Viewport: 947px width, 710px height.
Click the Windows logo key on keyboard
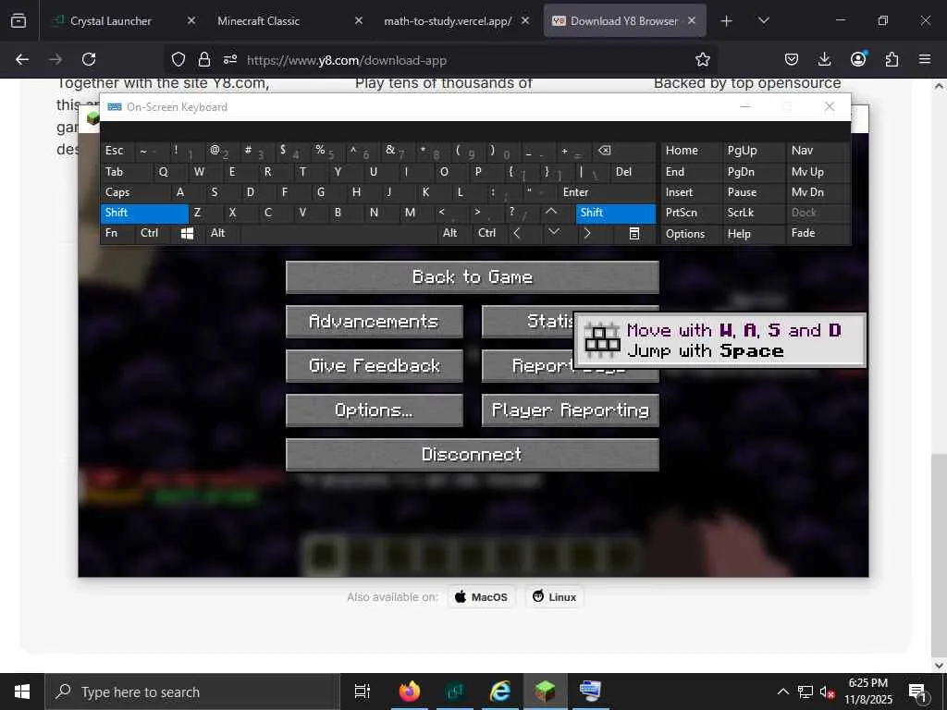click(187, 233)
